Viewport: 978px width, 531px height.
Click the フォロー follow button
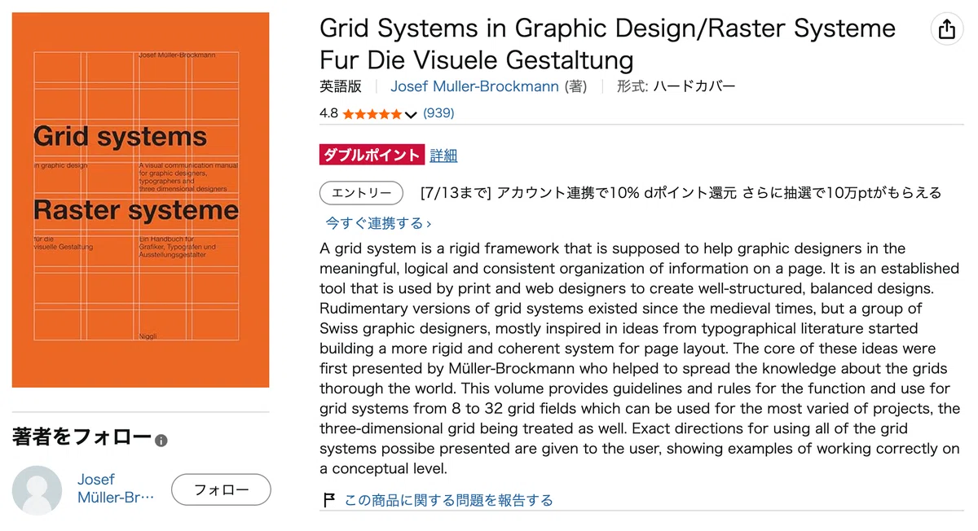pos(221,489)
